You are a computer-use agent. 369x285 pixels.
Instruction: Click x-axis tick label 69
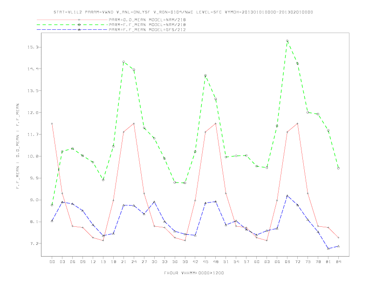(x=287, y=262)
